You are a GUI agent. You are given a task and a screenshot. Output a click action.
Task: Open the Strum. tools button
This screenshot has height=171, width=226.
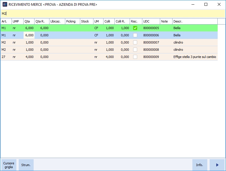click(x=26, y=165)
